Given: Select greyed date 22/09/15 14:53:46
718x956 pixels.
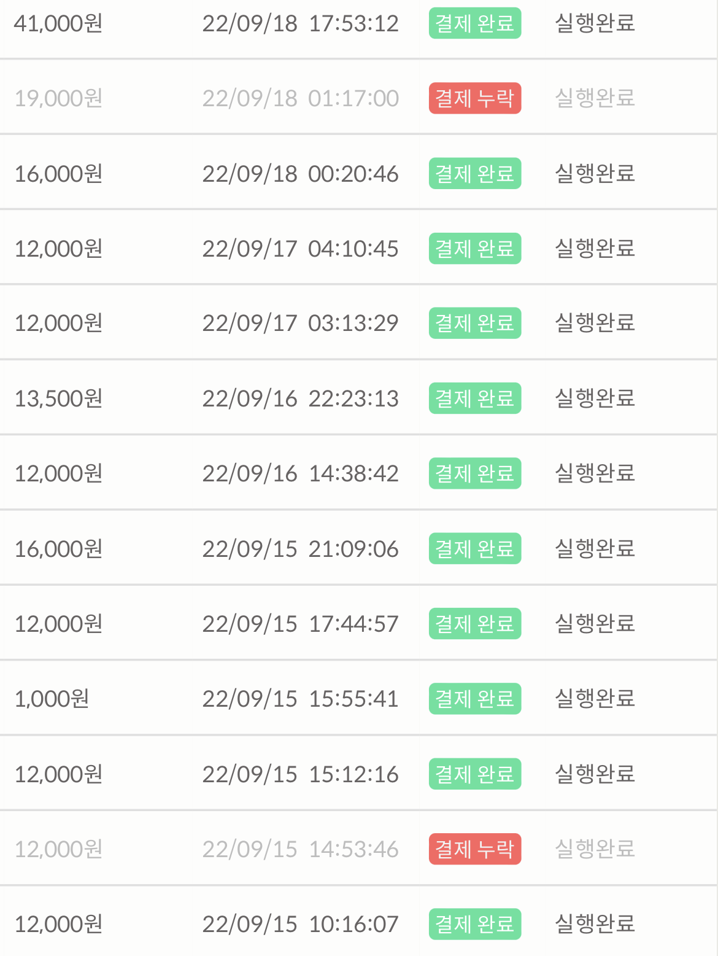Looking at the screenshot, I should pyautogui.click(x=301, y=849).
